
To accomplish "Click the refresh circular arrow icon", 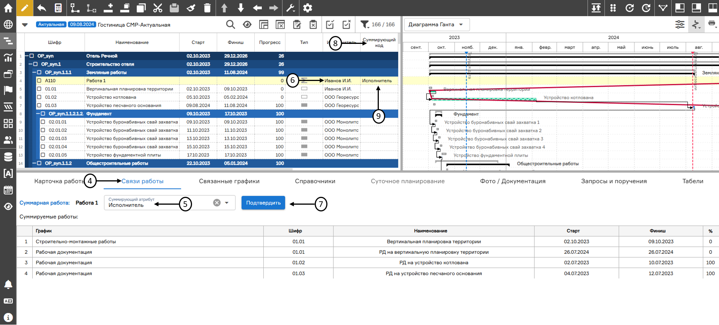I will [629, 8].
